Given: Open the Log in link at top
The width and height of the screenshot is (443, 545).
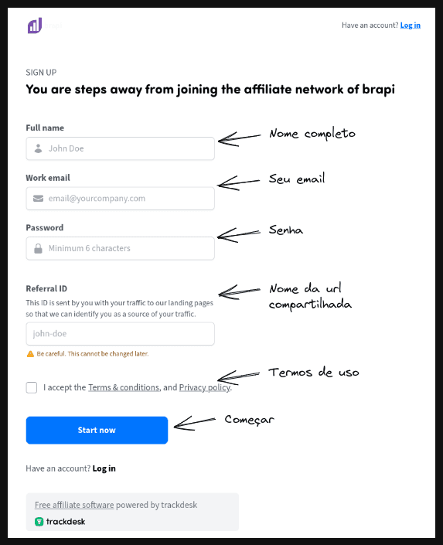Looking at the screenshot, I should [x=411, y=26].
